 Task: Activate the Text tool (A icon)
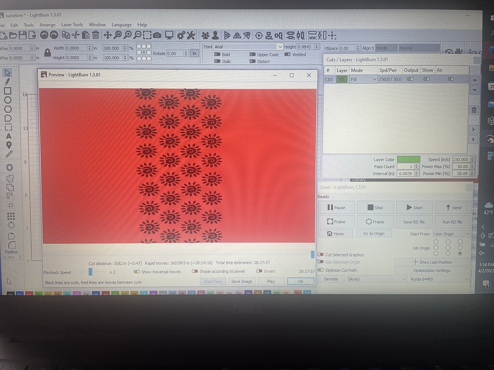9,136
